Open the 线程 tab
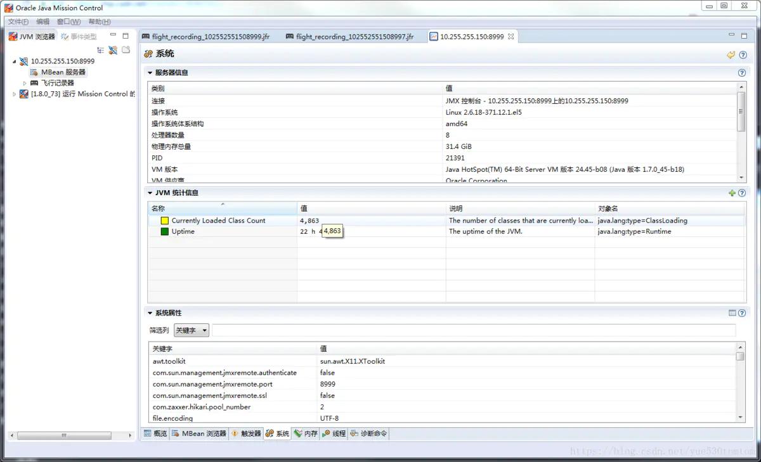 pos(334,433)
